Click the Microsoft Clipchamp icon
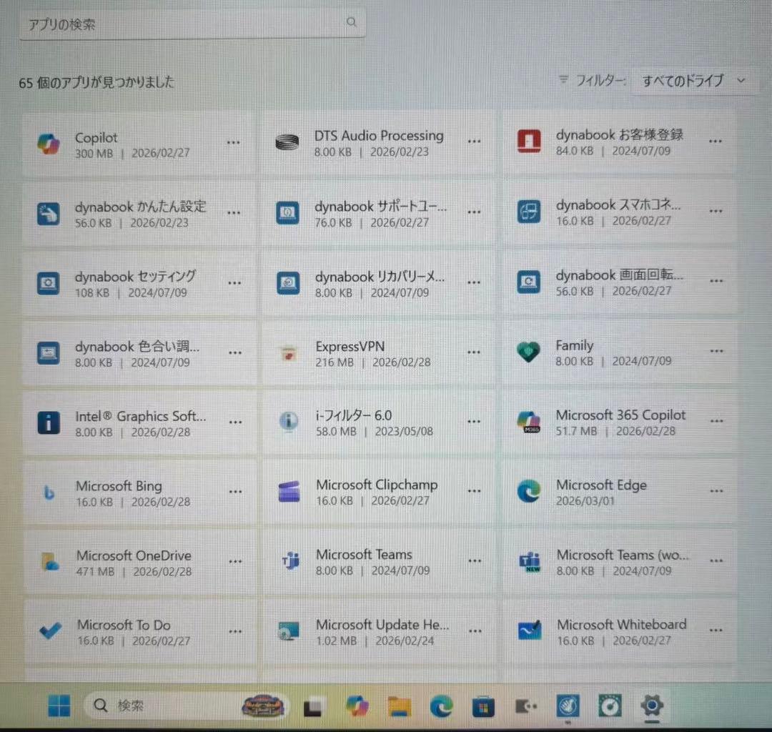Image resolution: width=772 pixels, height=732 pixels. click(289, 491)
